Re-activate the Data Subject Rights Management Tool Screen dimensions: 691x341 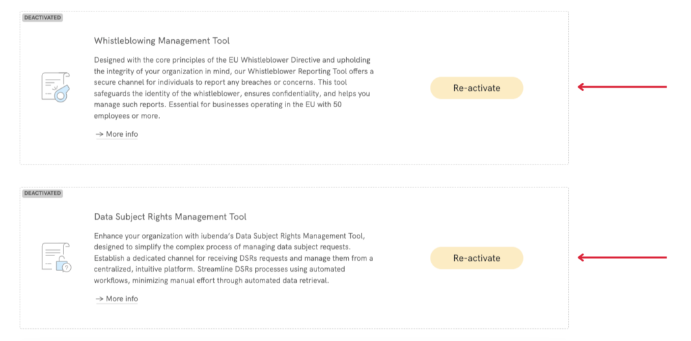[x=476, y=258]
